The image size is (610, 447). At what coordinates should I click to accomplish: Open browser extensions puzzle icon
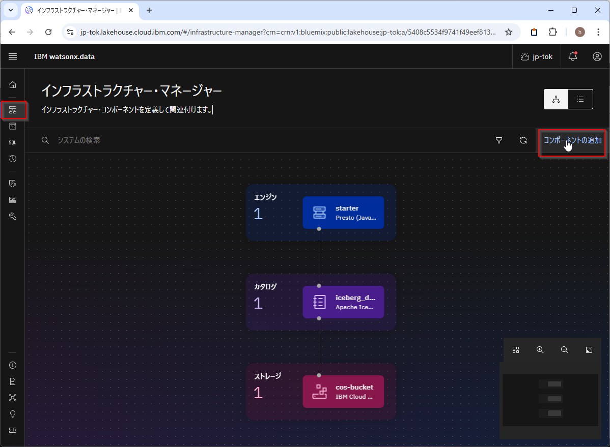coord(552,32)
